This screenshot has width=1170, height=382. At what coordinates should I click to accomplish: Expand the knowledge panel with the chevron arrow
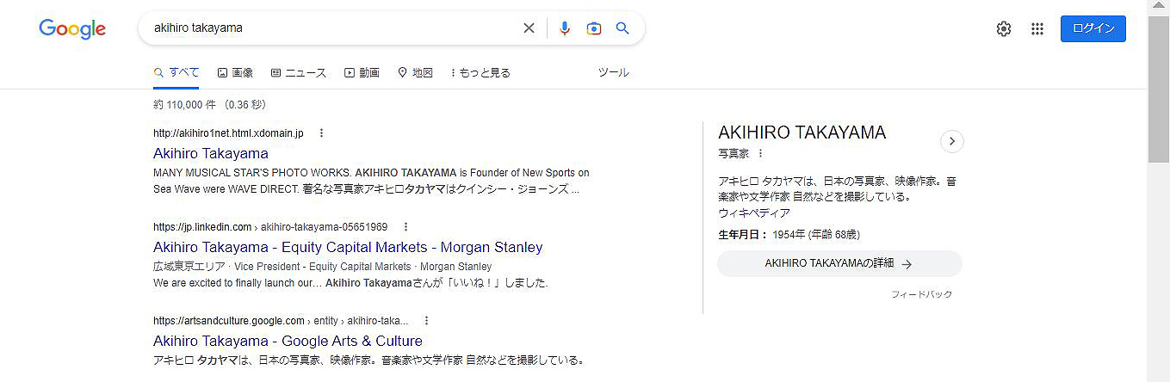tap(951, 141)
